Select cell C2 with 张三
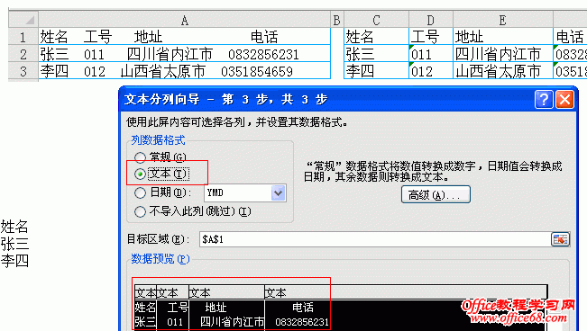This screenshot has width=587, height=331. (x=376, y=54)
